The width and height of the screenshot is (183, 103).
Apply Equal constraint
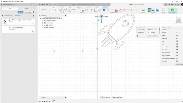click(104, 10)
